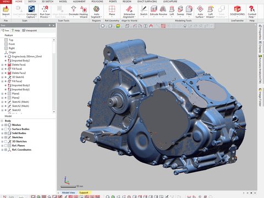Toggle the 3D Sketches checkbox
The image size is (264, 198).
[x=5, y=141]
